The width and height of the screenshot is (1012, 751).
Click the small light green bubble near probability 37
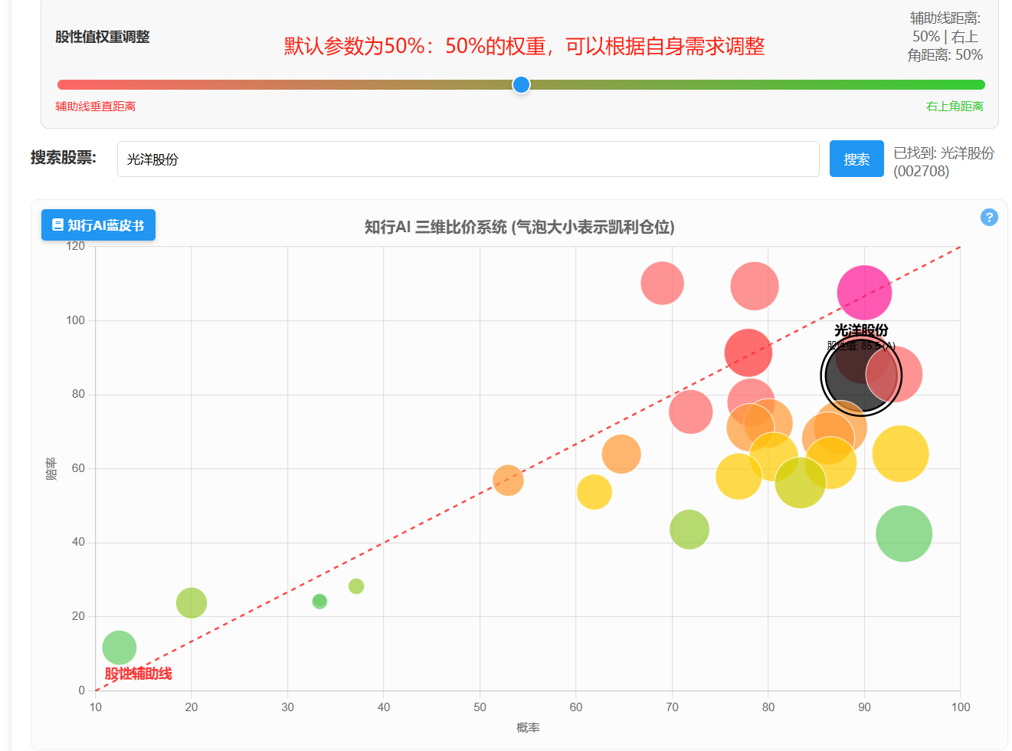pyautogui.click(x=356, y=586)
